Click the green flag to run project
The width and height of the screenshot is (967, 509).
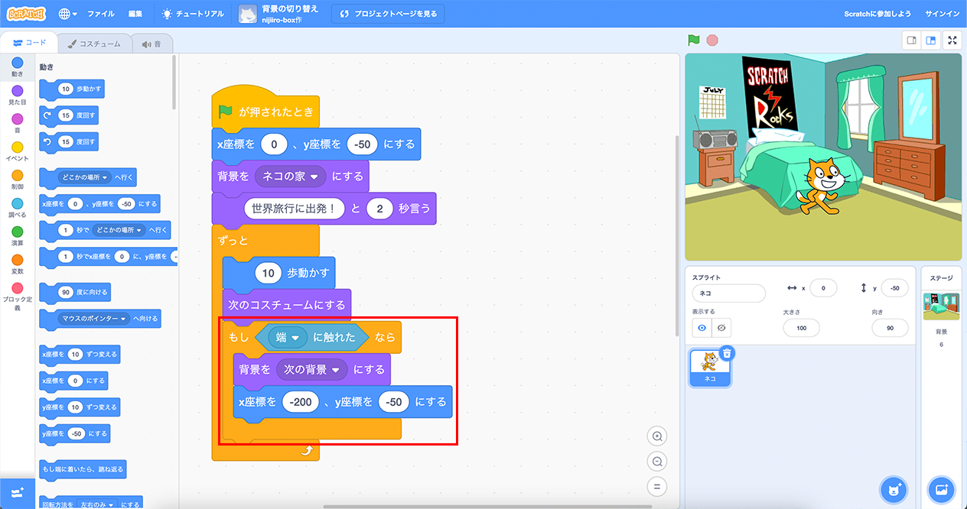[693, 41]
